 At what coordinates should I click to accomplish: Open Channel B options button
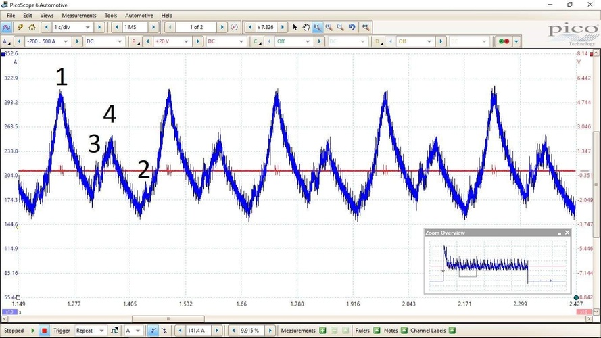click(136, 41)
